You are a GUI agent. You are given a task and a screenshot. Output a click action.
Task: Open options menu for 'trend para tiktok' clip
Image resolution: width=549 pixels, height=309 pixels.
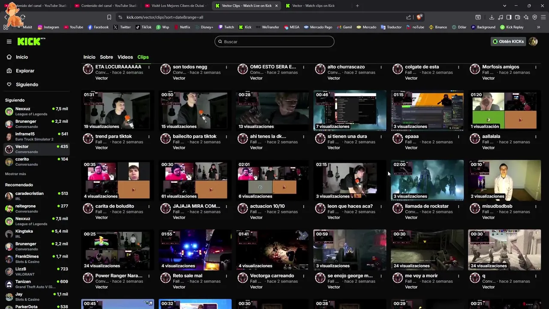click(x=149, y=136)
